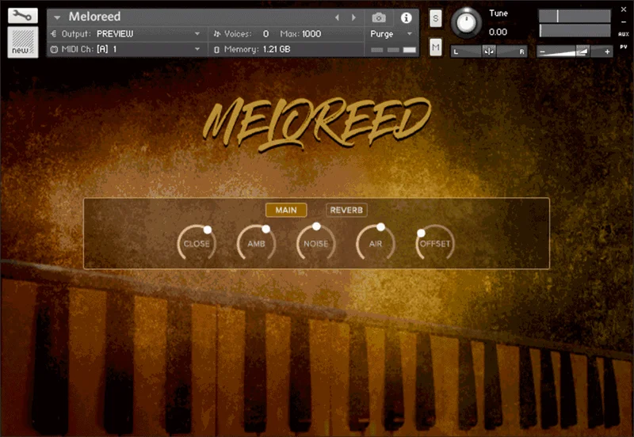Go to next instrument preset arrow

point(353,17)
